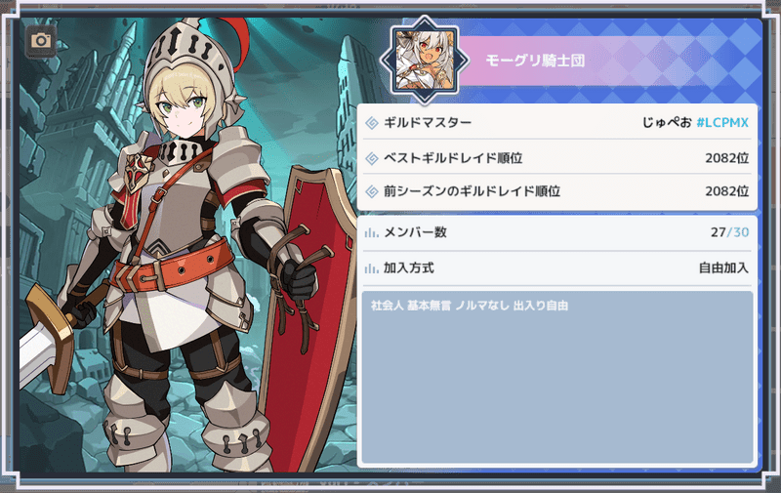Click the best raid rank 2082位 value
The image size is (781, 493).
pyautogui.click(x=726, y=158)
